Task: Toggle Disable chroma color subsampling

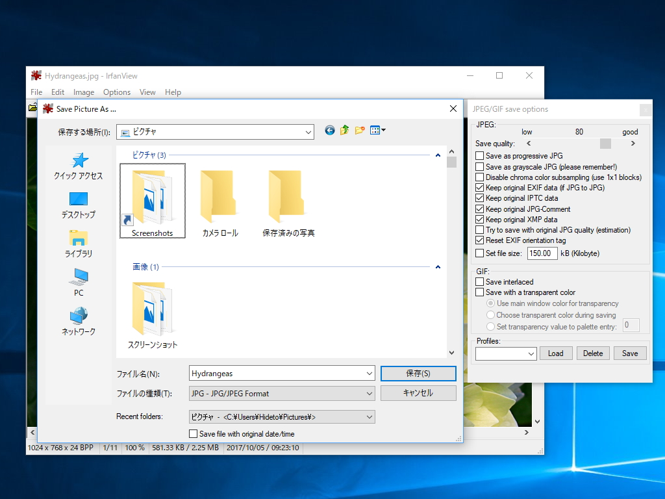Action: (x=480, y=177)
